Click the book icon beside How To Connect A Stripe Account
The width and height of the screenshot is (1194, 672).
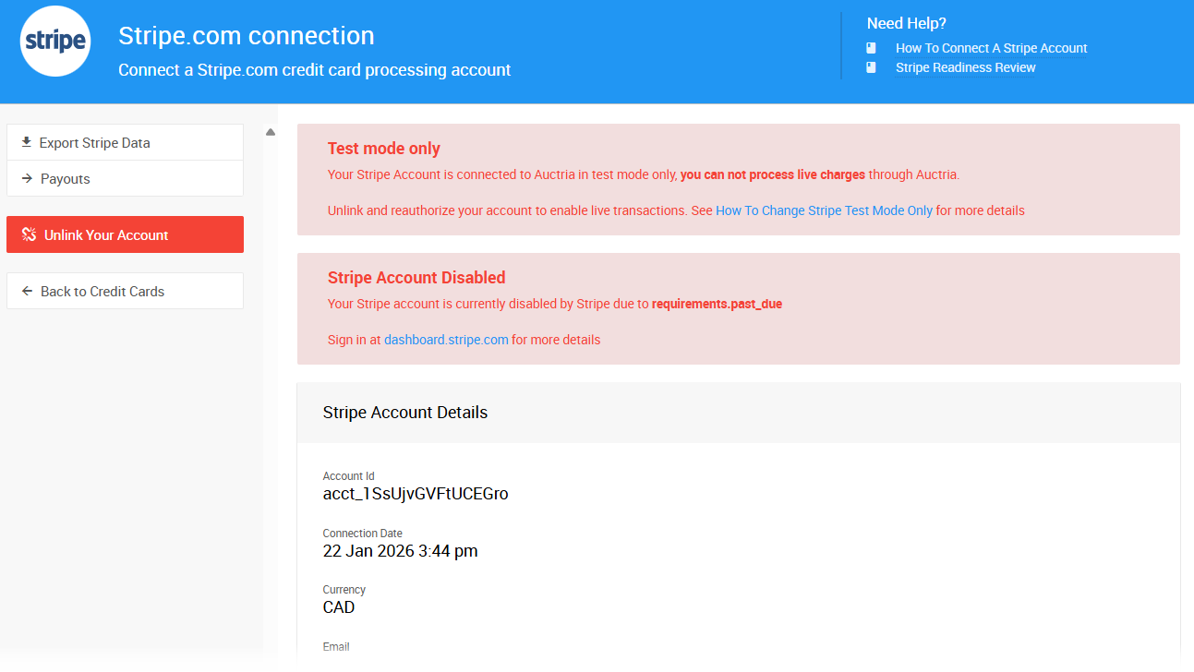pyautogui.click(x=871, y=48)
